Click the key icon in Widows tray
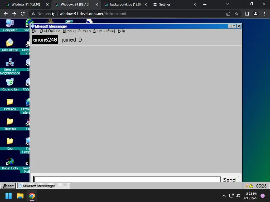 coord(247,186)
